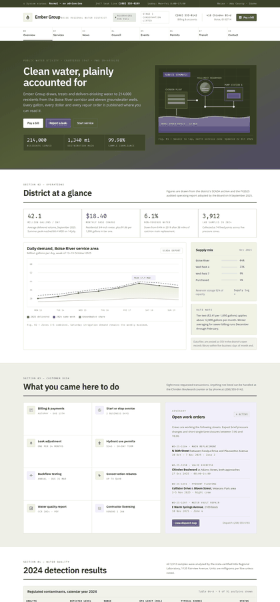Open the Water quality report icon

point(31,508)
